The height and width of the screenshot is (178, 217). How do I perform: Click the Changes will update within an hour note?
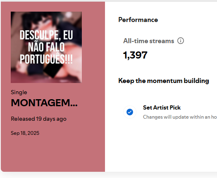[x=180, y=117]
